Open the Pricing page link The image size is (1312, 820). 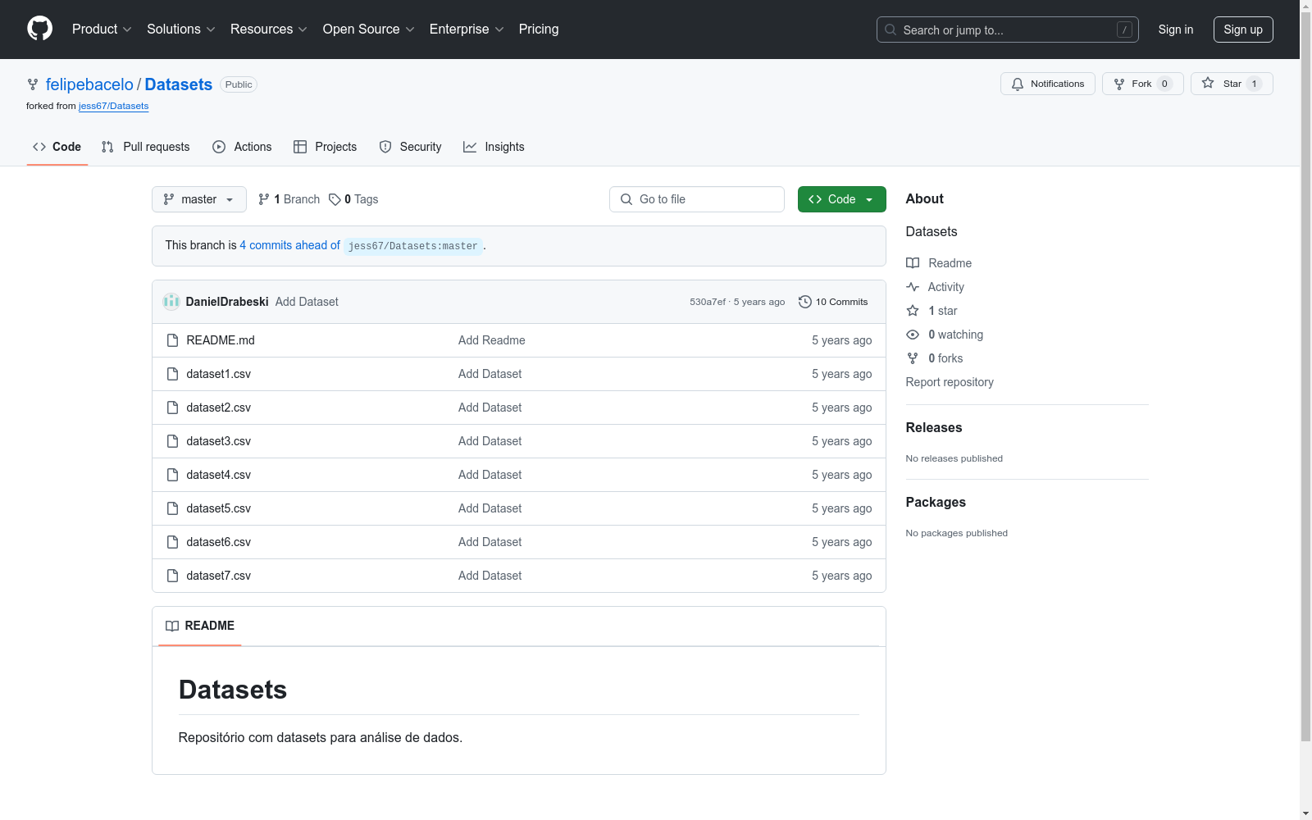[539, 29]
